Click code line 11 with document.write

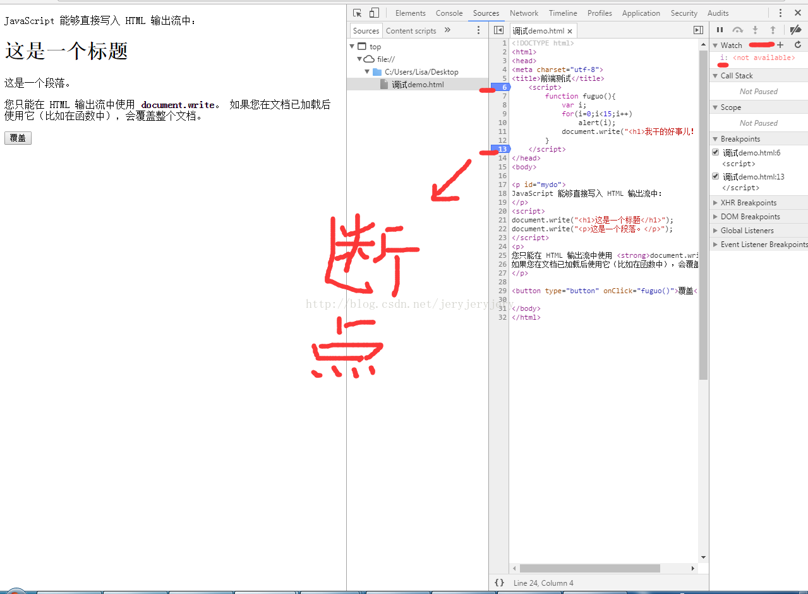628,131
